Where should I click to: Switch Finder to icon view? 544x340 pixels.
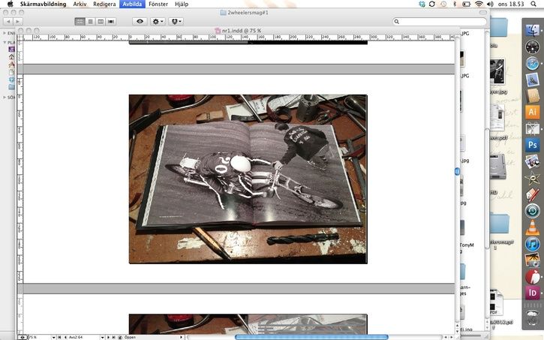[80, 22]
